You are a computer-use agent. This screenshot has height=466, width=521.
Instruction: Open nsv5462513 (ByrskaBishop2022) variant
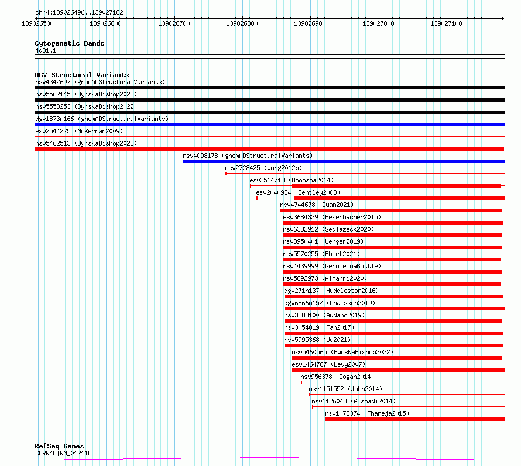pyautogui.click(x=86, y=143)
